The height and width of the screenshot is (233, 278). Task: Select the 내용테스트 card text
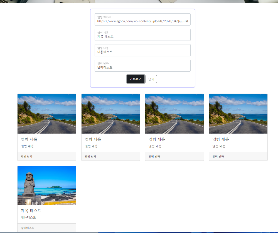click(28, 217)
